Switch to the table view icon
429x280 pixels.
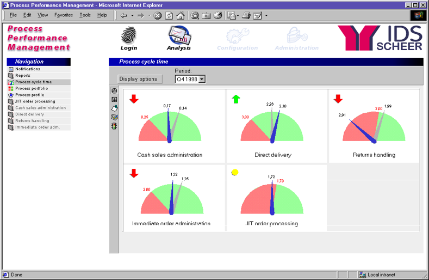(114, 100)
